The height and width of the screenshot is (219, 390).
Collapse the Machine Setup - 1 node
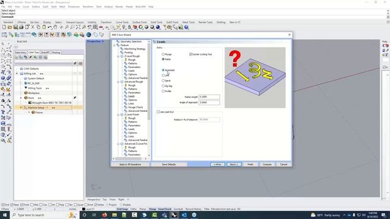[21, 108]
